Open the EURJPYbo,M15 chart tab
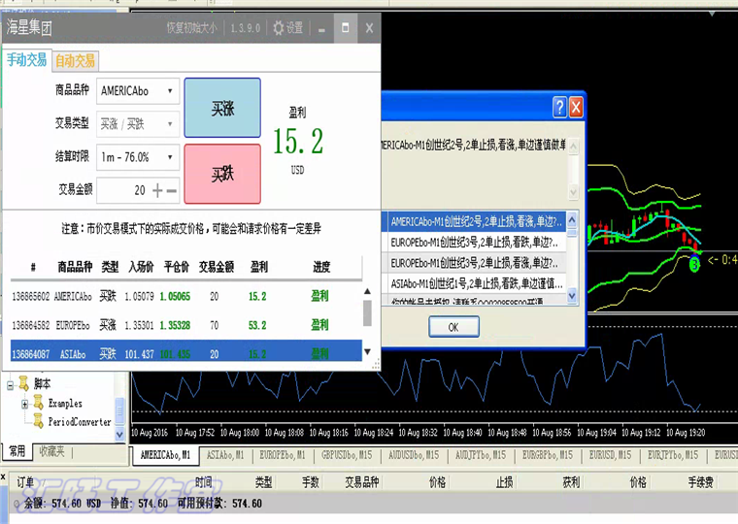 click(673, 455)
